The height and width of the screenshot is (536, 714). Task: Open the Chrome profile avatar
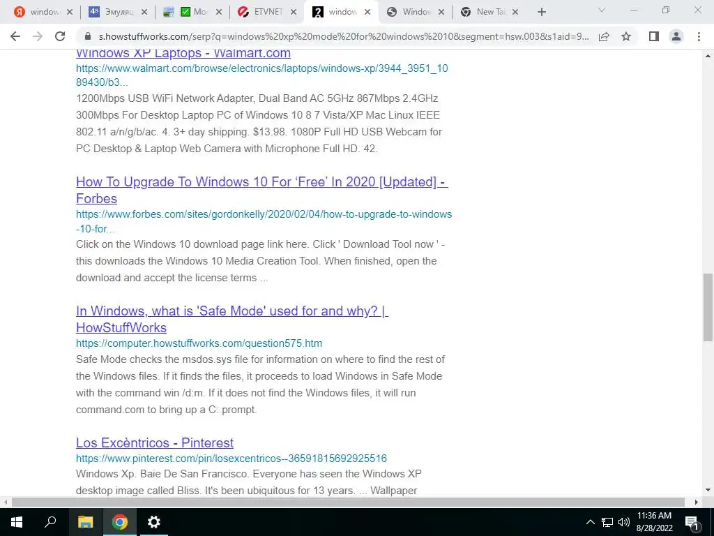click(x=676, y=36)
